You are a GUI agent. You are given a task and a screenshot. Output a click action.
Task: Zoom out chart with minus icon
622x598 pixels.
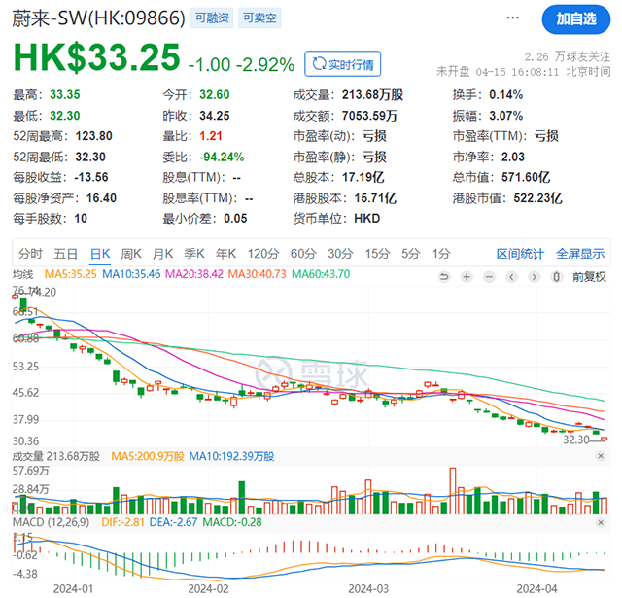pos(489,276)
